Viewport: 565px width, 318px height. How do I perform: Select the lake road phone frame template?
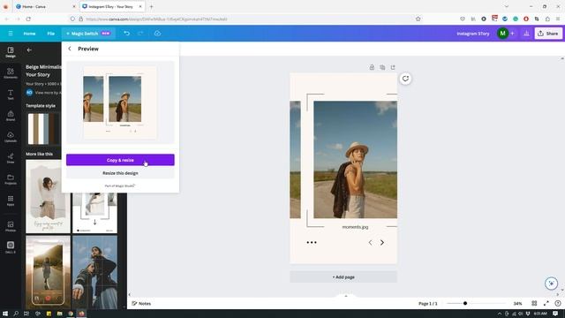48,273
